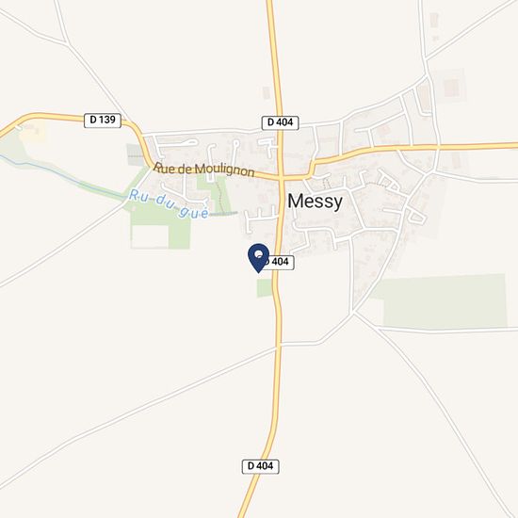Click the dark blue location pin marker
Image resolution: width=518 pixels, height=518 pixels.
pos(259,258)
